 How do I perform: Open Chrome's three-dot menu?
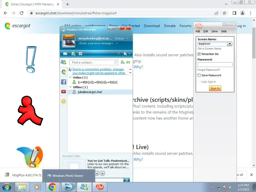[x=250, y=13]
